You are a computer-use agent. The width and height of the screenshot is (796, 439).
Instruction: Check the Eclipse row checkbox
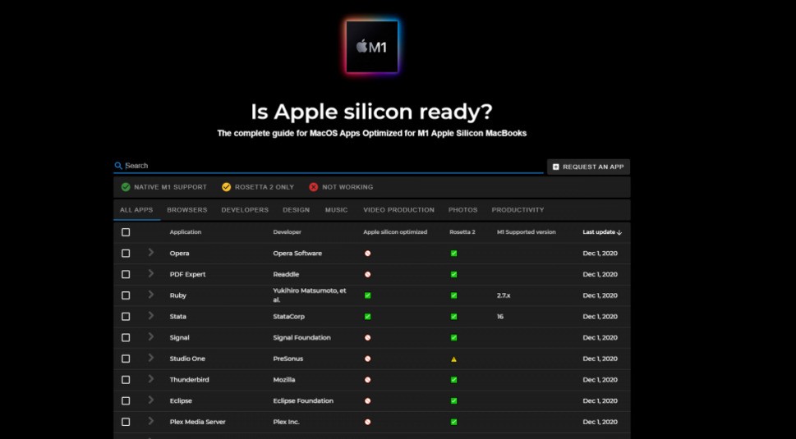(126, 401)
